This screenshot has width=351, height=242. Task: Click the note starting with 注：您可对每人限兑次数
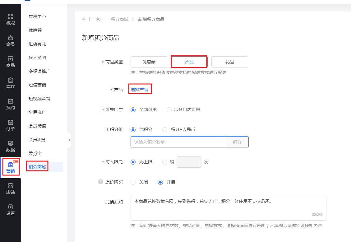226,226
